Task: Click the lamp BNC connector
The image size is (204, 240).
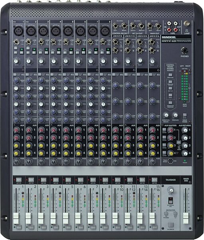Action: pos(187,24)
